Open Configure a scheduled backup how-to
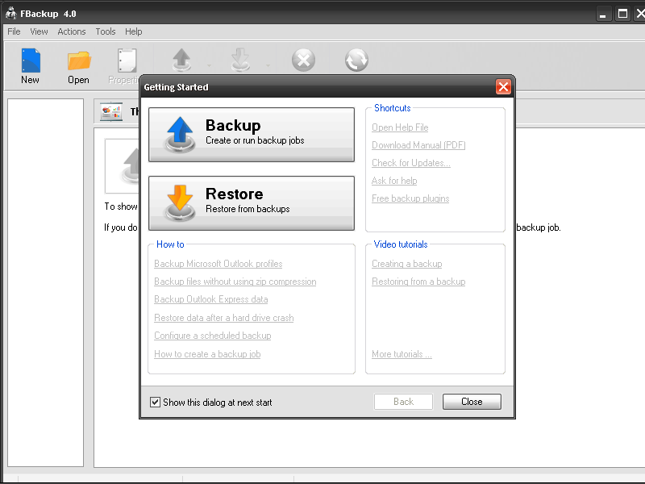The height and width of the screenshot is (484, 645). click(212, 336)
